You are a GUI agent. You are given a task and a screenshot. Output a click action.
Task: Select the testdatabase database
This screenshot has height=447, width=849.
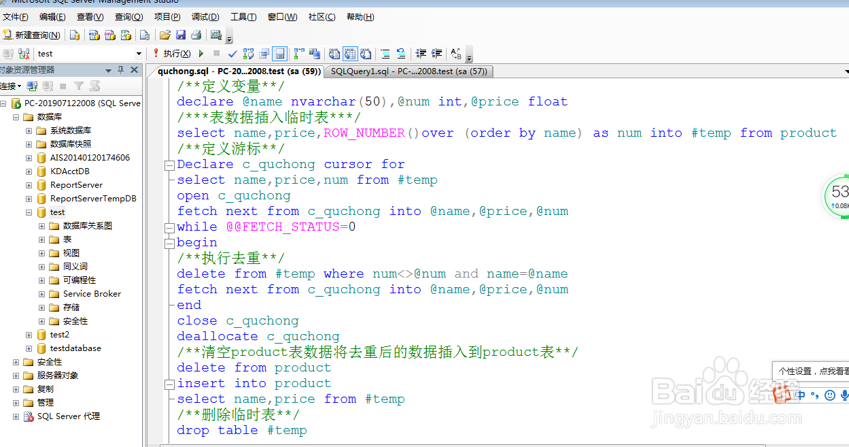pos(75,348)
